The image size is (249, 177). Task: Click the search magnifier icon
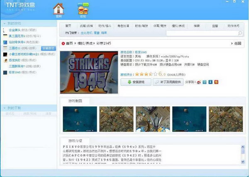pyautogui.click(x=240, y=33)
